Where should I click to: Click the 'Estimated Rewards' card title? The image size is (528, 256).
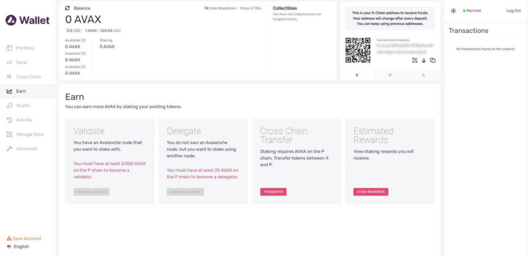click(x=373, y=135)
